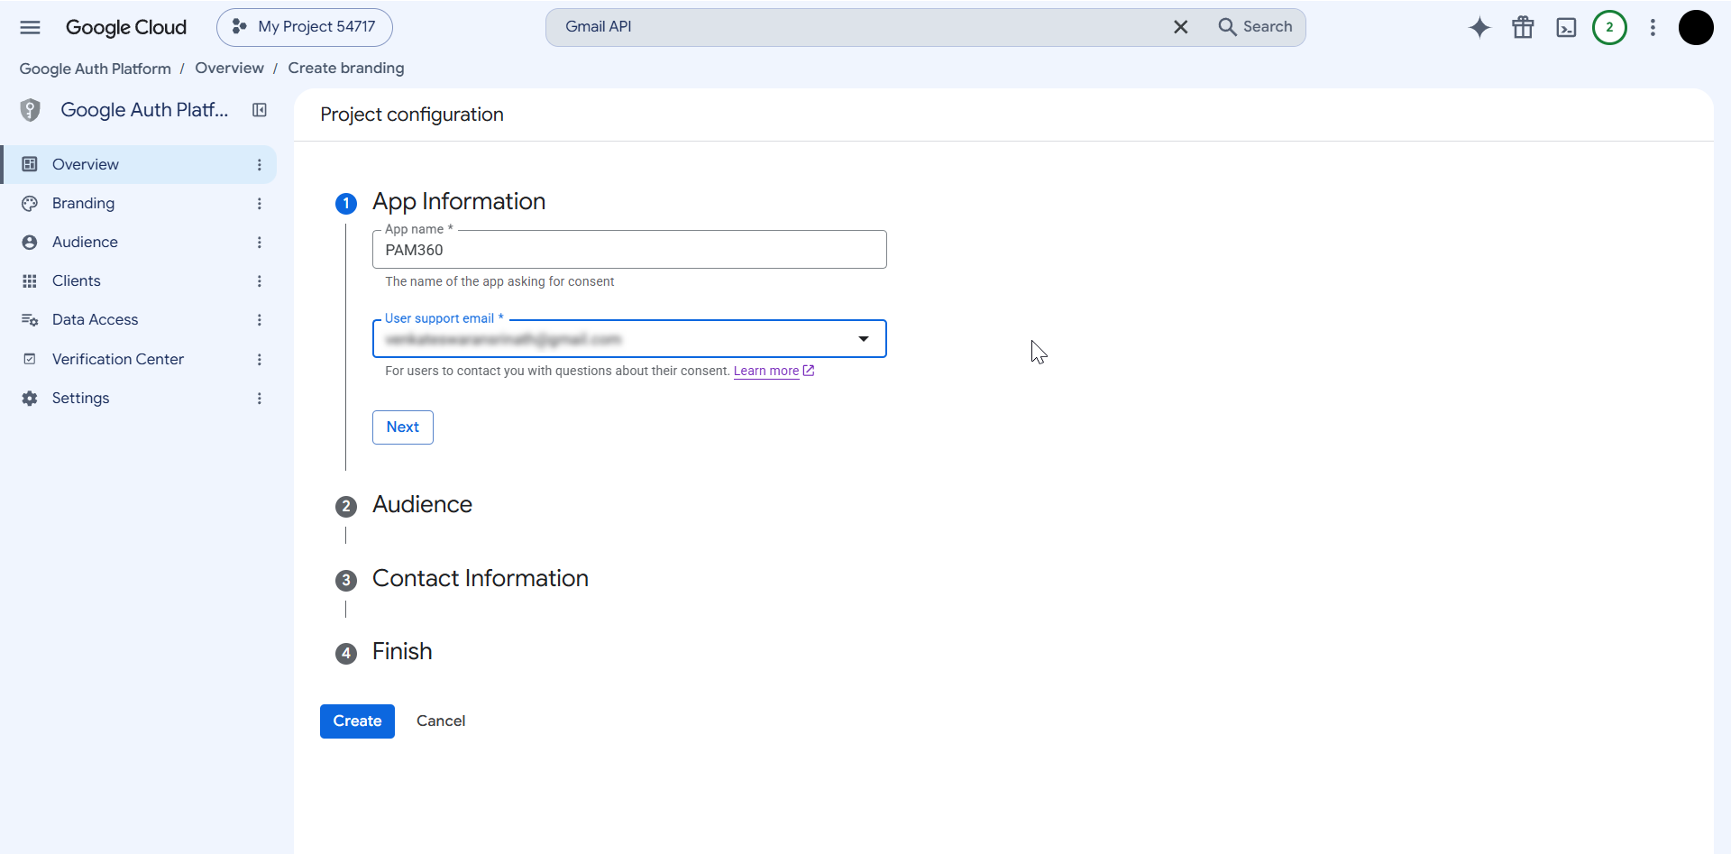Click the Settings gear icon in sidebar
Image resolution: width=1731 pixels, height=854 pixels.
pos(30,399)
